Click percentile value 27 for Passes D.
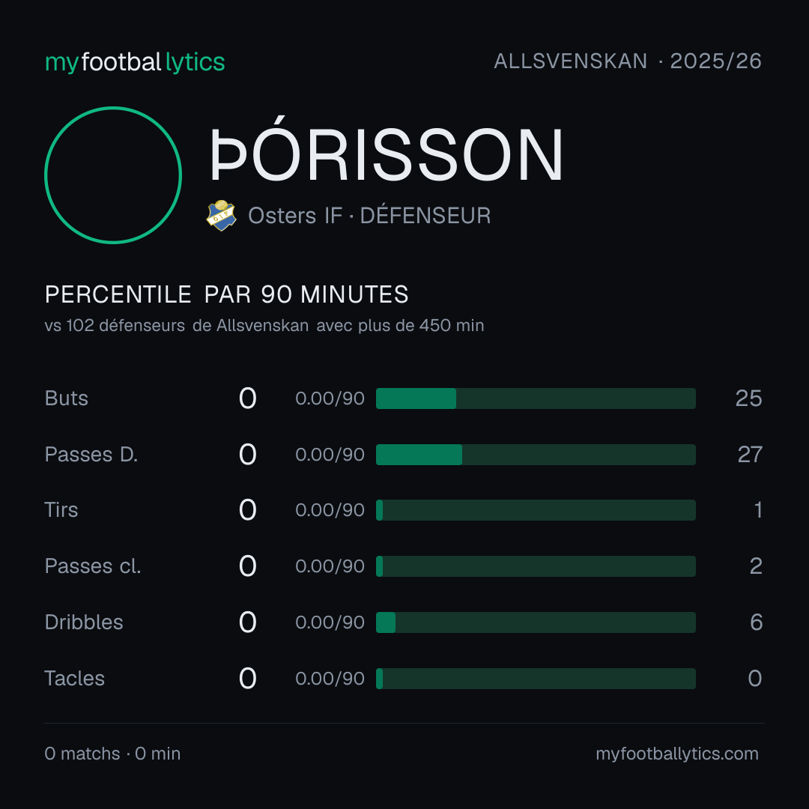The image size is (809, 809). (x=750, y=455)
